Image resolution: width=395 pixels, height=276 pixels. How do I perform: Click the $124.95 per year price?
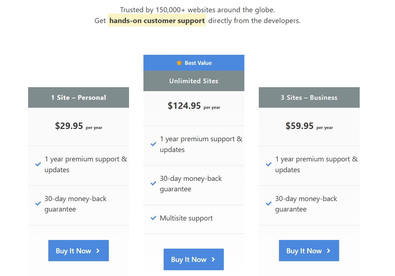[x=194, y=106]
